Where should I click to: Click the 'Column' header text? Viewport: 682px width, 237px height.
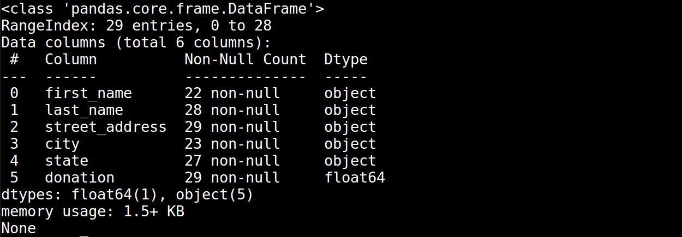[x=70, y=59]
